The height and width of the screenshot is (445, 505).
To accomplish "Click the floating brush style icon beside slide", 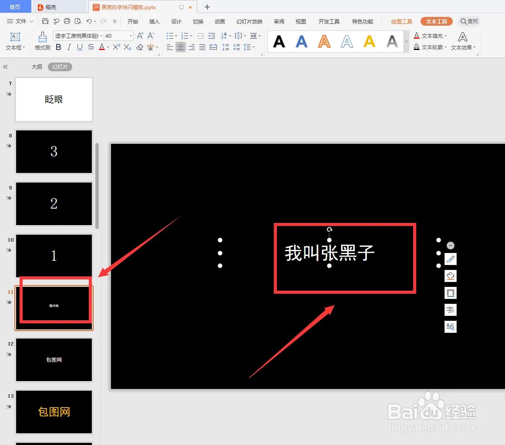I will (450, 259).
